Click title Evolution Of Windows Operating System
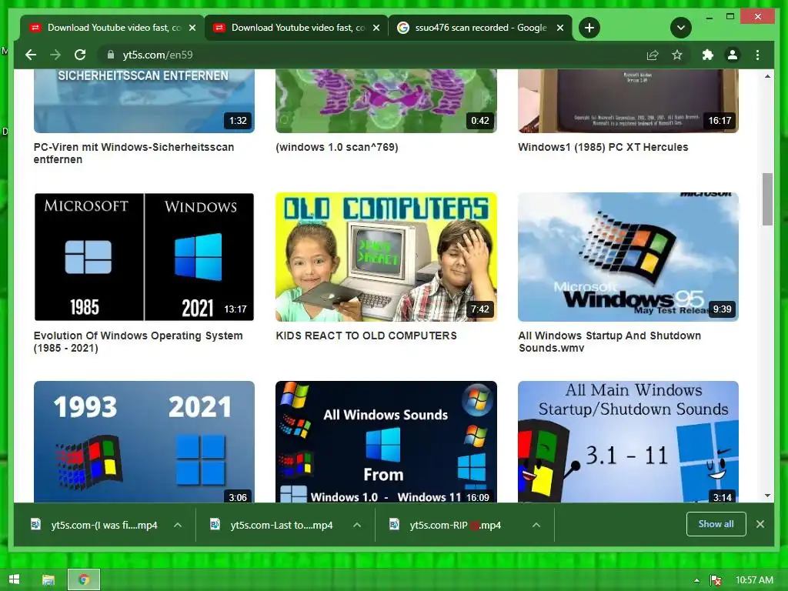788x591 pixels. point(139,342)
